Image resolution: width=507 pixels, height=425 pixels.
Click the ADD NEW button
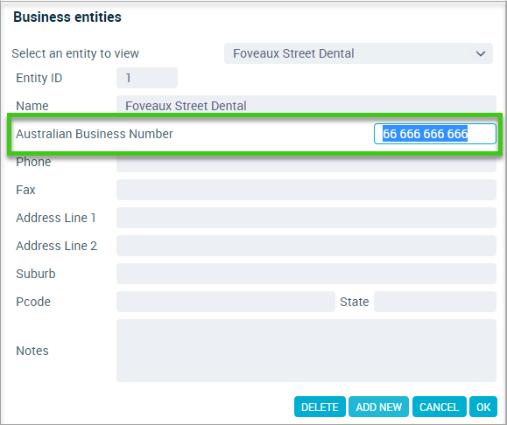[378, 407]
